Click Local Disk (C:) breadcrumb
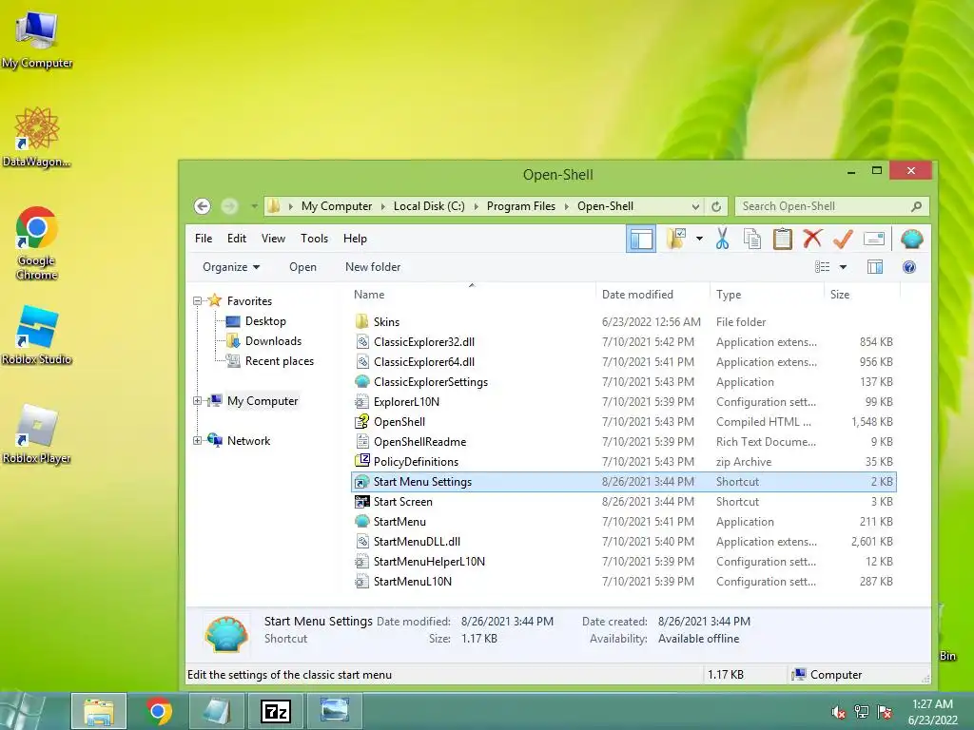974x730 pixels. (429, 206)
